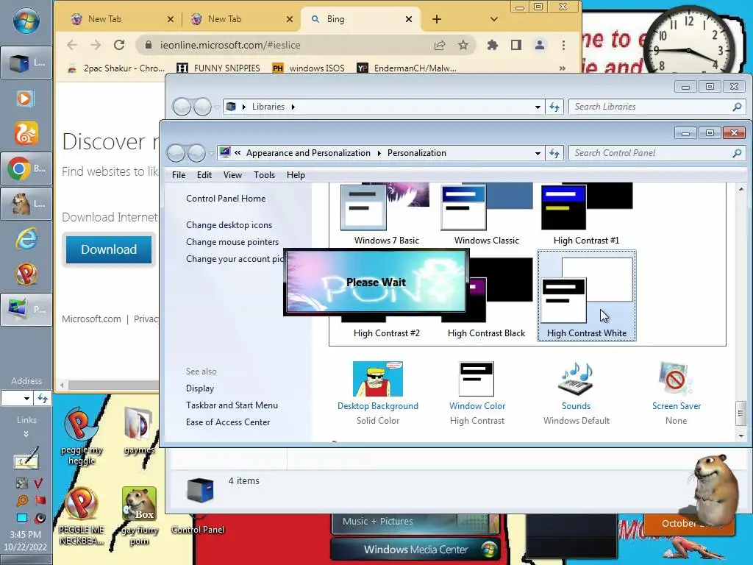Switch to Chrome taskbar button
The height and width of the screenshot is (565, 753).
coord(26,168)
